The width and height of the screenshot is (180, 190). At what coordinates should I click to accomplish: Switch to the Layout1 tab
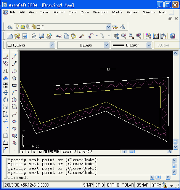pos(66,152)
